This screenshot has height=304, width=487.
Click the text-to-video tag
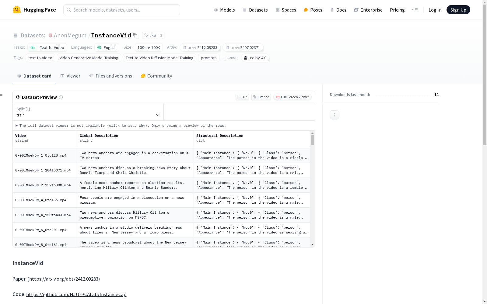point(40,58)
